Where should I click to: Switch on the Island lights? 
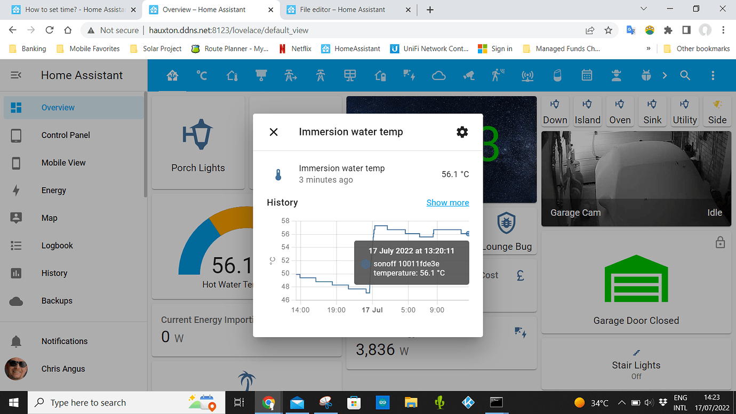tap(587, 110)
